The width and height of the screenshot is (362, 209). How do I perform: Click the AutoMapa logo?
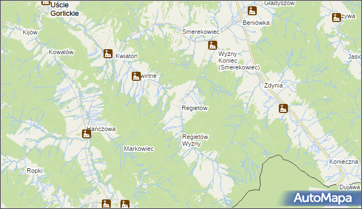pos(322,198)
